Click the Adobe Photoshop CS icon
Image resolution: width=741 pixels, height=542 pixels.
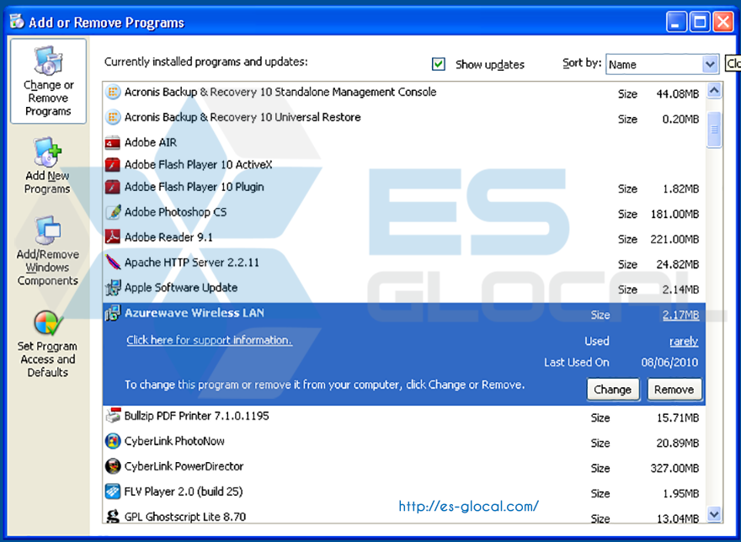[x=113, y=212]
